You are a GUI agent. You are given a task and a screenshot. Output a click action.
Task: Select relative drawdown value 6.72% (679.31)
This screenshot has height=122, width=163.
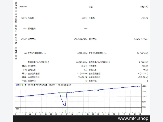tap(141, 39)
